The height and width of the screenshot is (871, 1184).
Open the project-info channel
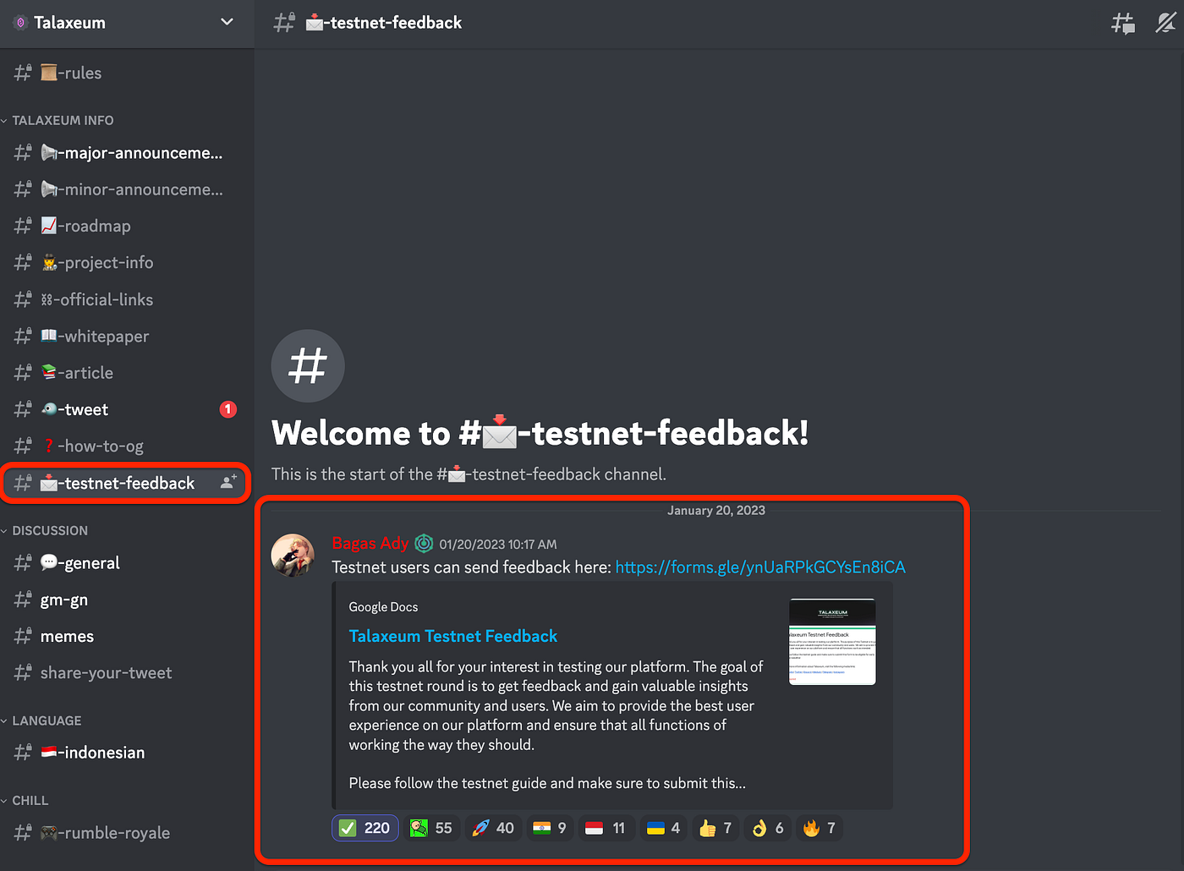127,262
